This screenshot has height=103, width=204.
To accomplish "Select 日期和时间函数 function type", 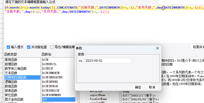I will point(22,77).
